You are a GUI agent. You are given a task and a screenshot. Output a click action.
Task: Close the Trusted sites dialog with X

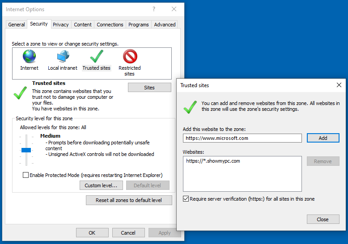(339, 85)
